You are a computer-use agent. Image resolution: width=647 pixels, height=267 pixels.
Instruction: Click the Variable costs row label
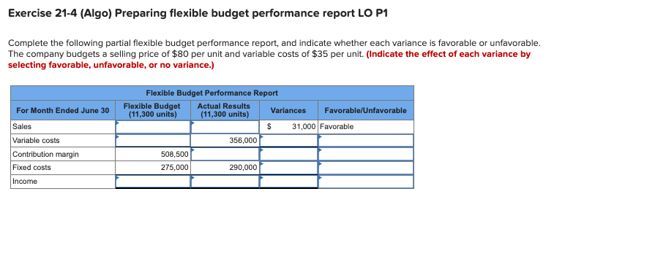click(x=36, y=141)
